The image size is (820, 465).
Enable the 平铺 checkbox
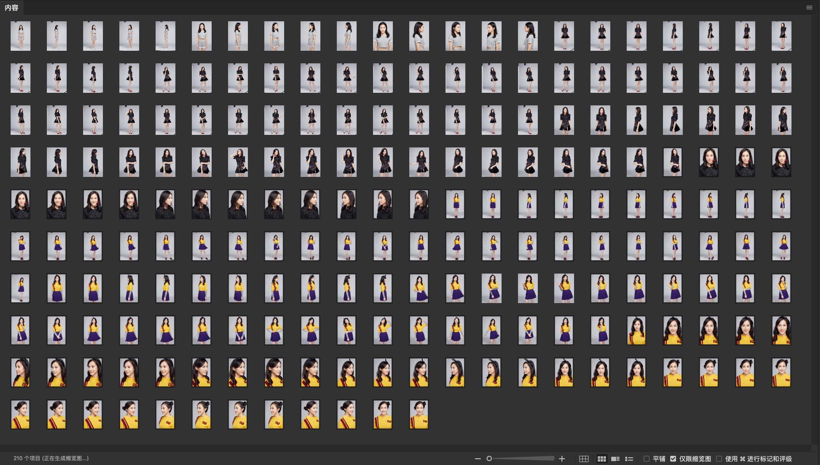click(x=647, y=459)
